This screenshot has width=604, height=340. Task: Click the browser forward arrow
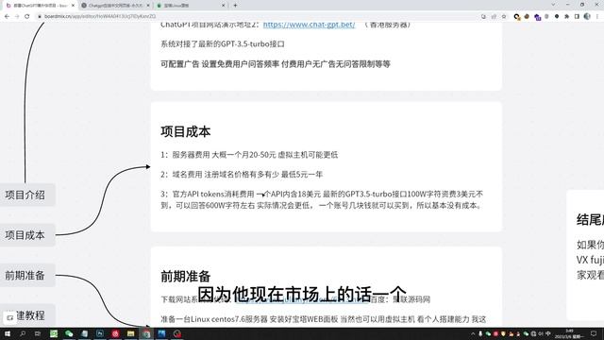17,16
